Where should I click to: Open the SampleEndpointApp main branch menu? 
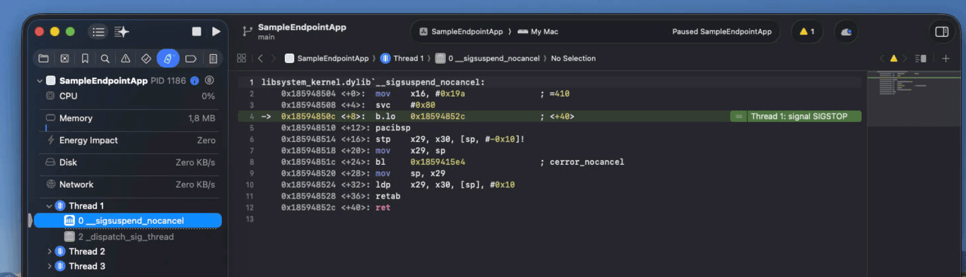point(302,32)
